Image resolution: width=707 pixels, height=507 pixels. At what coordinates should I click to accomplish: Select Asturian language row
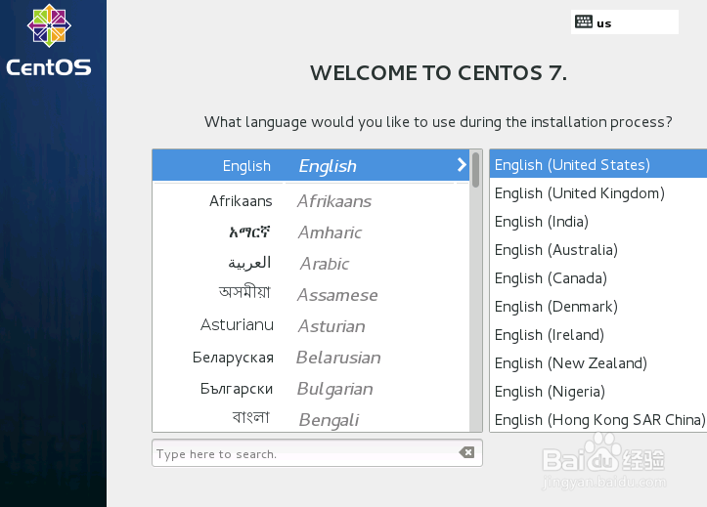point(311,325)
